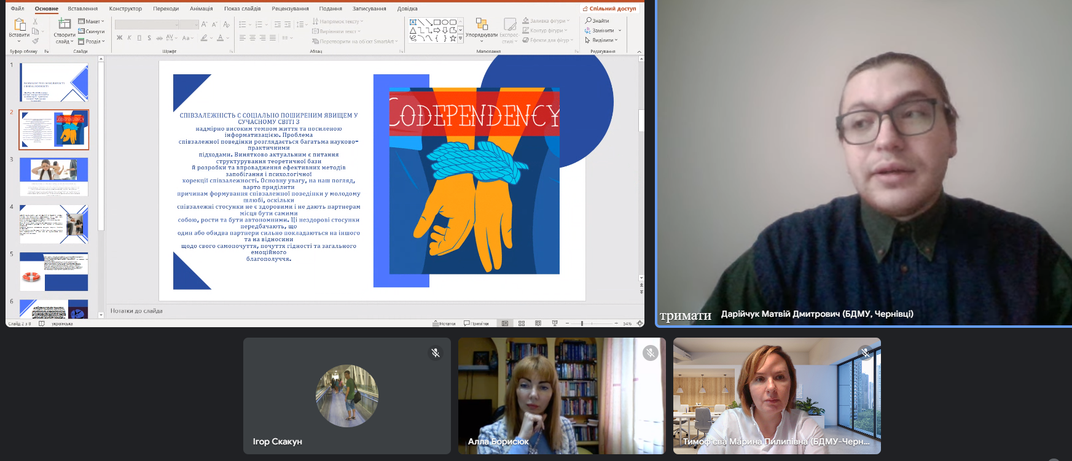The image size is (1072, 461).
Task: Toggle Bold (Ж) formatting
Action: pyautogui.click(x=119, y=38)
